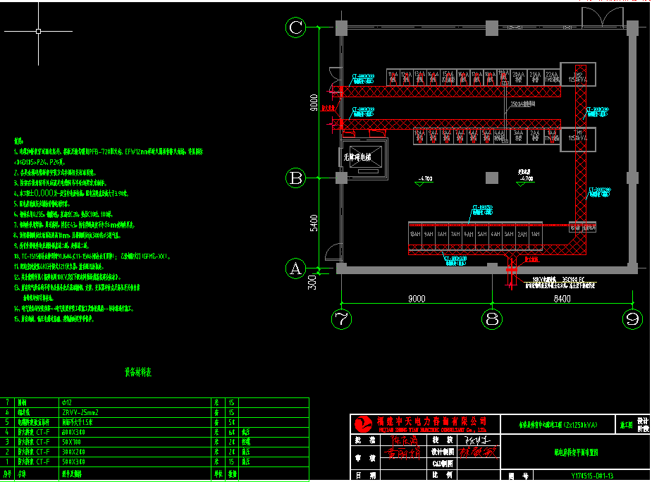The image size is (652, 482).
Task: Select the axis bubble labeled A
Action: point(295,268)
